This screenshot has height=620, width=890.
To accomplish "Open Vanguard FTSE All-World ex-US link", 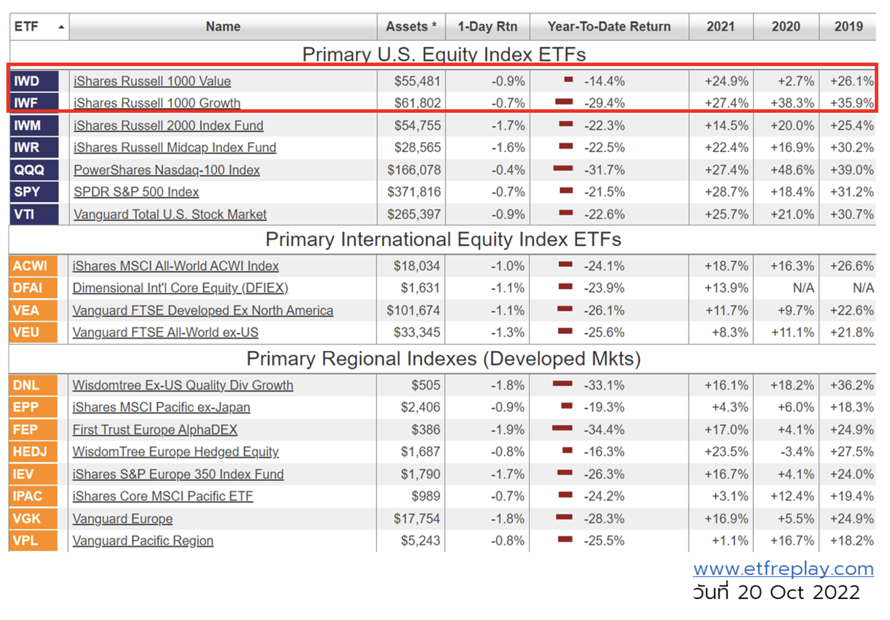I will [x=165, y=332].
